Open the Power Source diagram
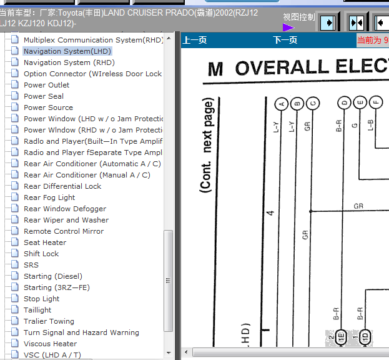This screenshot has width=389, height=360. coord(48,107)
